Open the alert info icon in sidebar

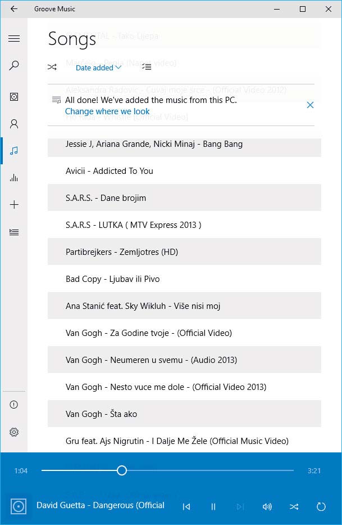[x=13, y=405]
